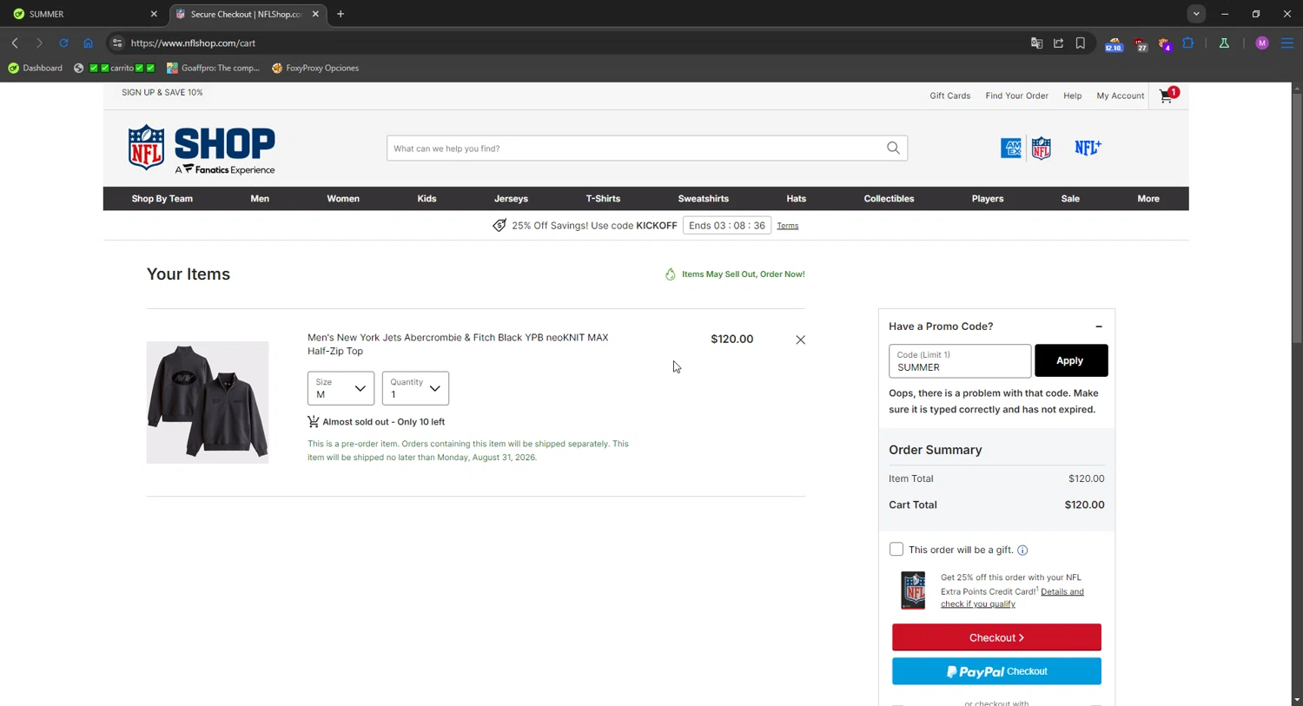Click the red Checkout button
The width and height of the screenshot is (1303, 706).
996,637
